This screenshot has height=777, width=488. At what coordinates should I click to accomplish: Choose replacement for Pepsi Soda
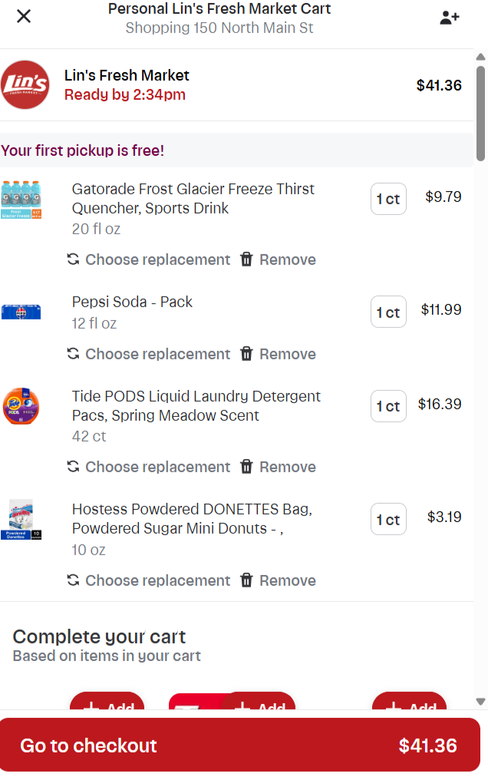point(149,354)
